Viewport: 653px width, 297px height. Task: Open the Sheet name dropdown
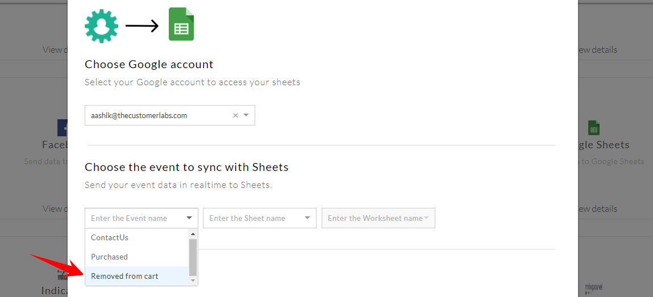259,218
